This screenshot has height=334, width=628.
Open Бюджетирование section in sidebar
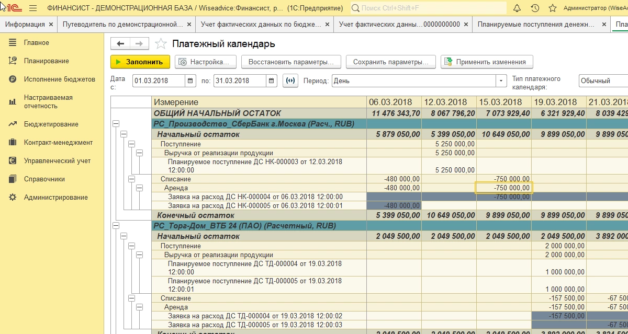51,124
